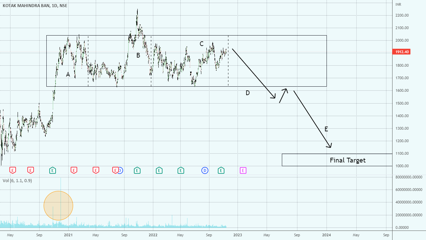Select the red E earnings badge below September 2020
Image resolution: width=426 pixels, height=240 pixels.
[x=30, y=170]
